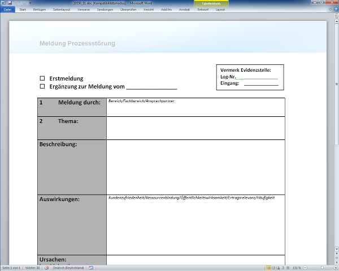Switch to the Seitenlayout ribbon tab
339x271 pixels.
tap(62, 10)
